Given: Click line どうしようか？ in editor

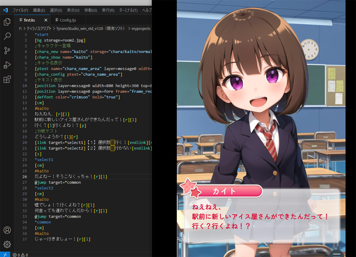Looking at the screenshot, I should coord(56,137).
